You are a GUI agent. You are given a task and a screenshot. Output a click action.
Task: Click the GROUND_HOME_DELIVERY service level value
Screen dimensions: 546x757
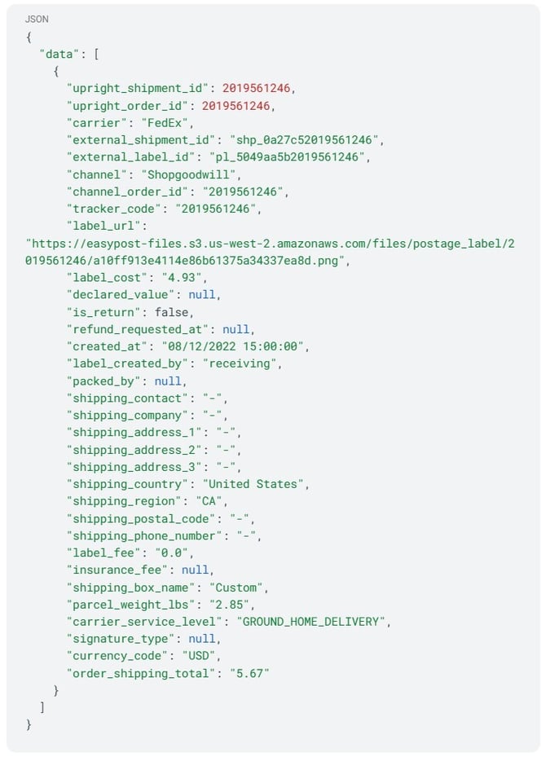(x=313, y=622)
